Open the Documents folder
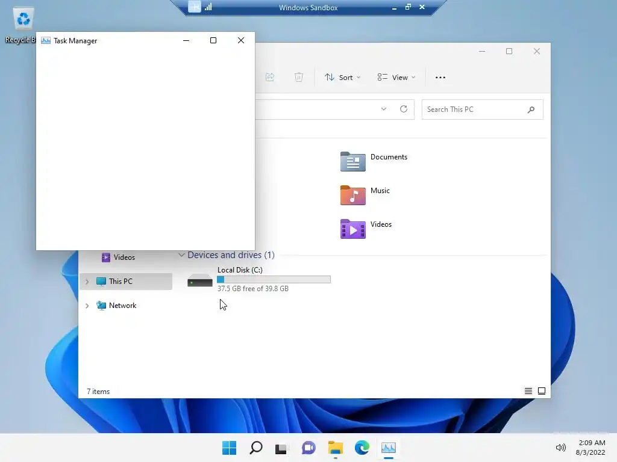 point(374,161)
